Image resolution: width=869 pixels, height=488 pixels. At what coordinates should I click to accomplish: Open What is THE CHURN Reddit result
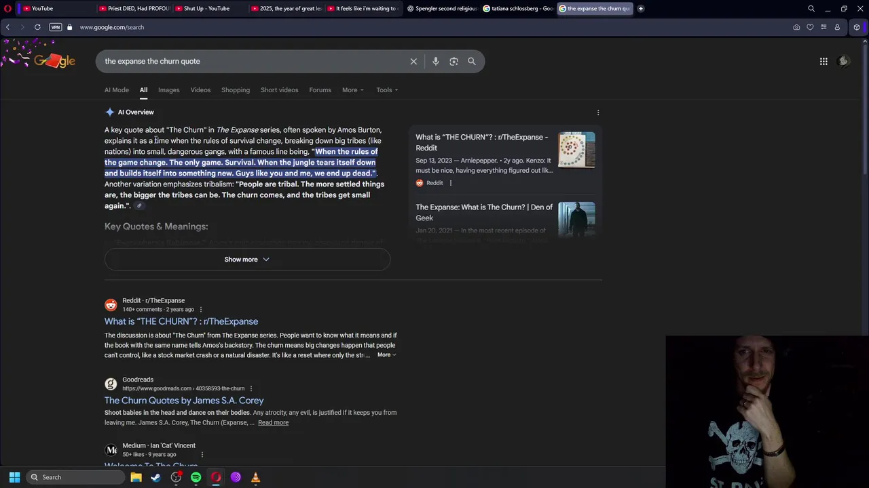181,321
